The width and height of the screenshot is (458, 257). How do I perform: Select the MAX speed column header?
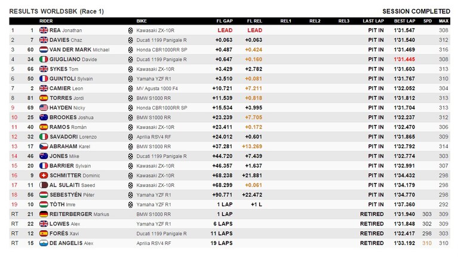click(x=444, y=21)
